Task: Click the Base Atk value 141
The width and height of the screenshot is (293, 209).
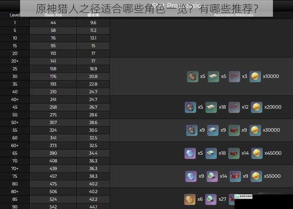Action: (x=53, y=61)
